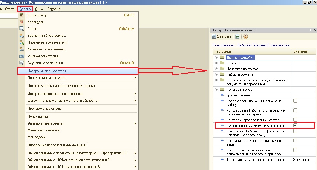
Task: Expand the Печать этикеток tree node
Action: pyautogui.click(x=216, y=89)
